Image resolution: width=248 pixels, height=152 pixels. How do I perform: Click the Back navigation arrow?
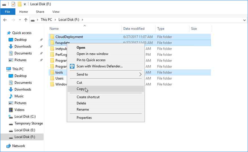pyautogui.click(x=5, y=20)
